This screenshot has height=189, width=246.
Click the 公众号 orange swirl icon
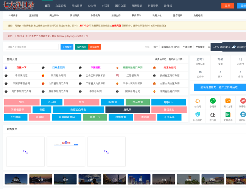[198, 101]
